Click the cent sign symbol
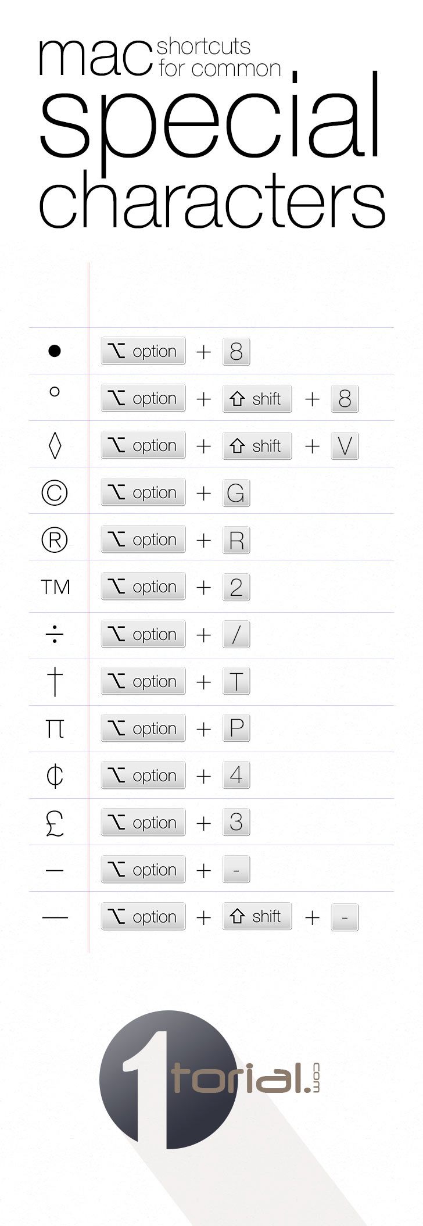Image resolution: width=423 pixels, height=1226 pixels. tap(55, 775)
